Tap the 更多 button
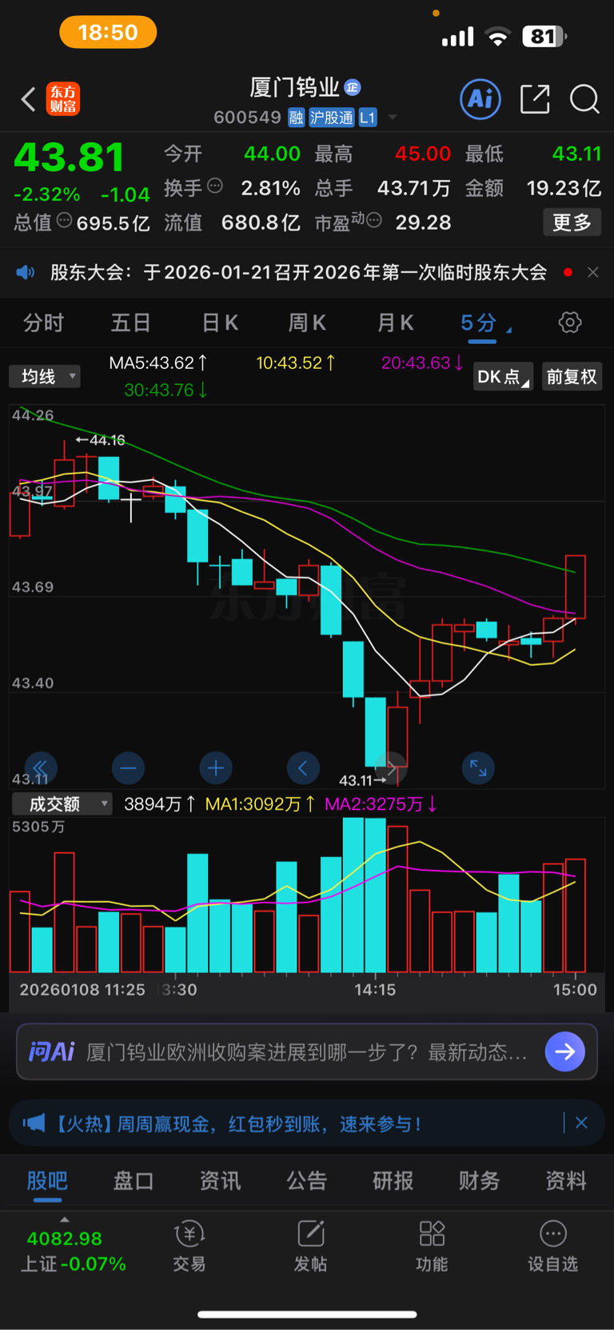 [x=572, y=222]
